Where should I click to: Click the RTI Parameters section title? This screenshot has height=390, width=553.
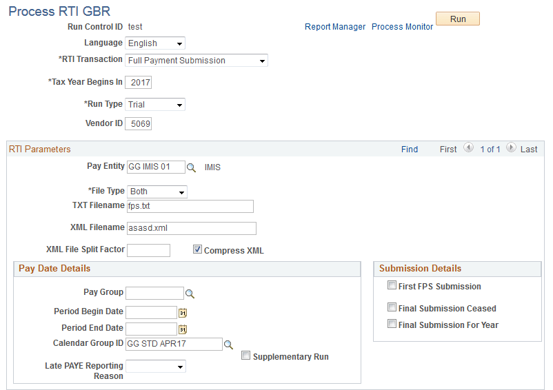click(39, 150)
